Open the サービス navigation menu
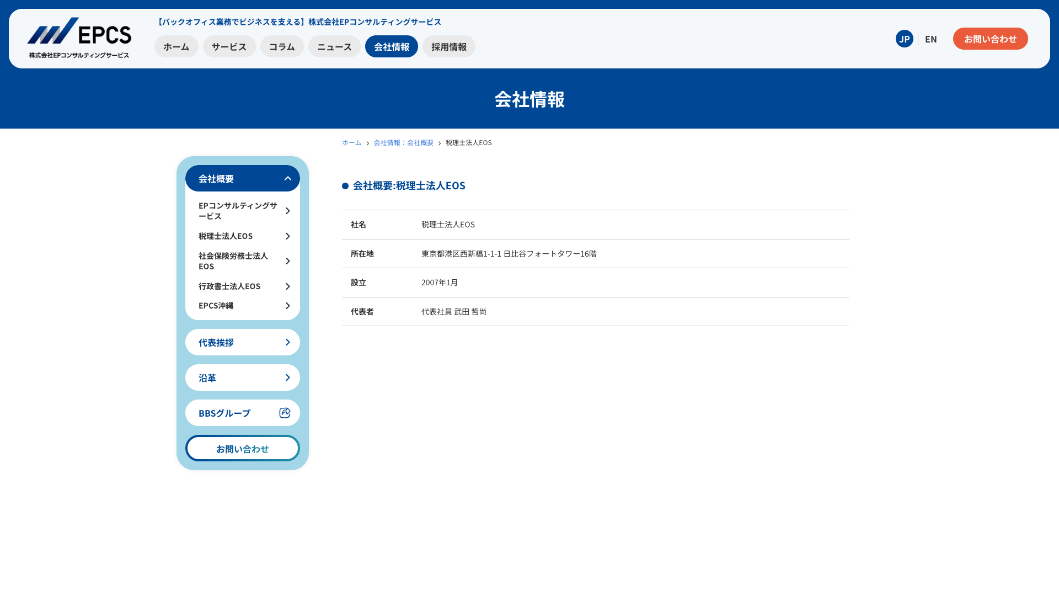Viewport: 1059px width, 596px height. (x=229, y=46)
